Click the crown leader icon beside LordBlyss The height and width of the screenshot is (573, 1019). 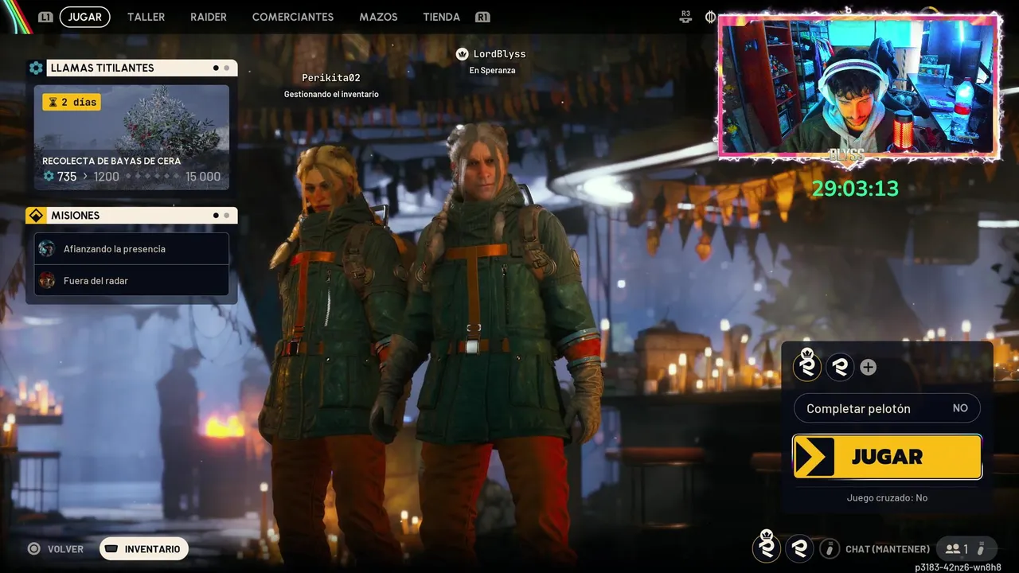[462, 54]
